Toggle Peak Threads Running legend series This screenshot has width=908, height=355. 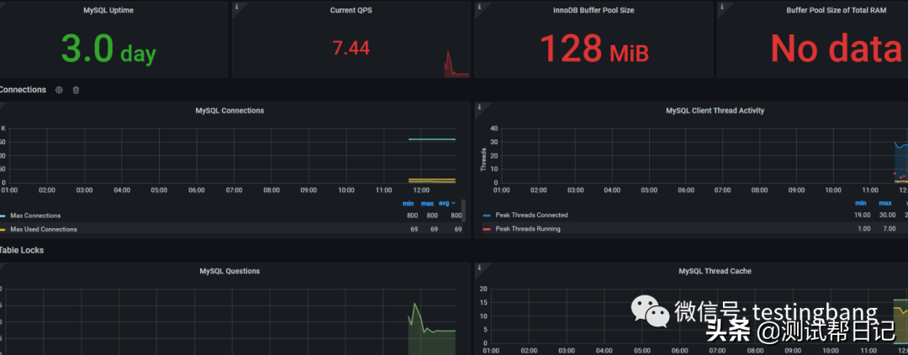(x=527, y=229)
